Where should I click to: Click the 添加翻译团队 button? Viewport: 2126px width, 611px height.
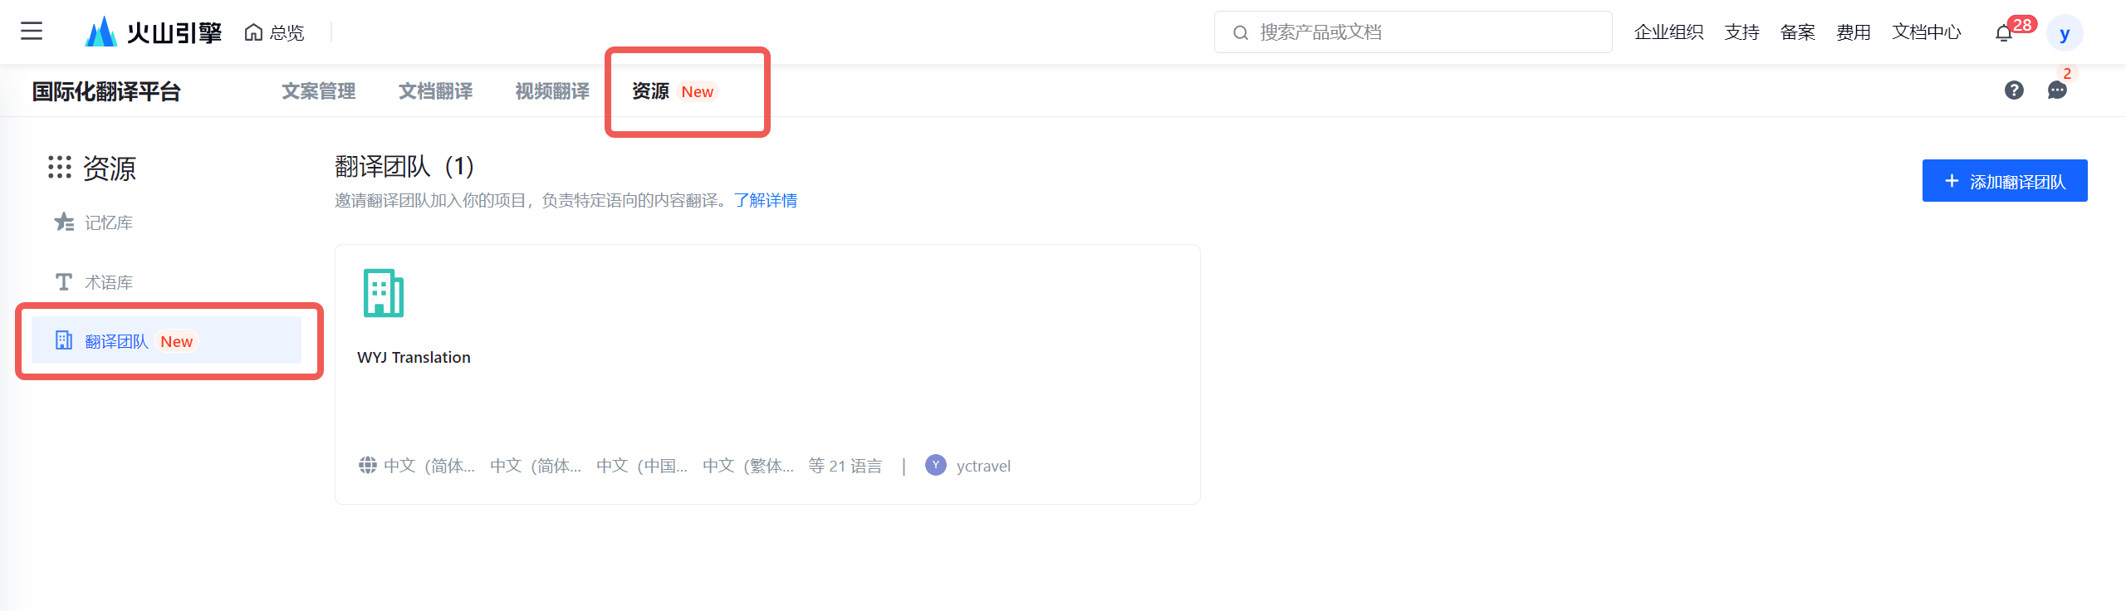click(x=2005, y=181)
